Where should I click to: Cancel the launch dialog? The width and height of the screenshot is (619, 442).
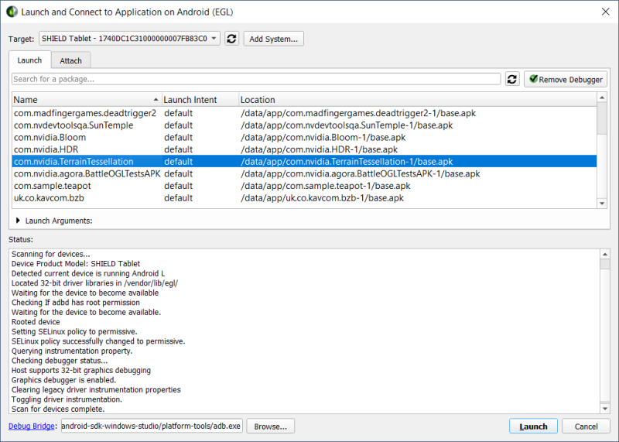click(x=586, y=426)
